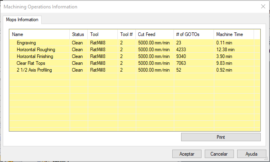Click the Tool column header
The image size is (270, 162).
[x=103, y=34]
